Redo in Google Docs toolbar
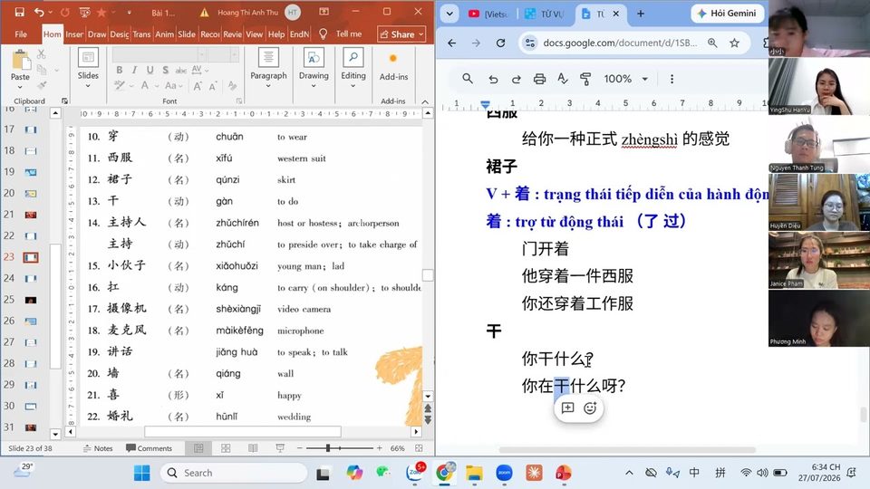This screenshot has height=489, width=870. [516, 79]
